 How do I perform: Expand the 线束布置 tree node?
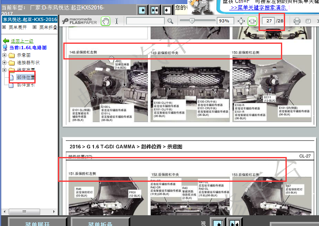(4, 70)
